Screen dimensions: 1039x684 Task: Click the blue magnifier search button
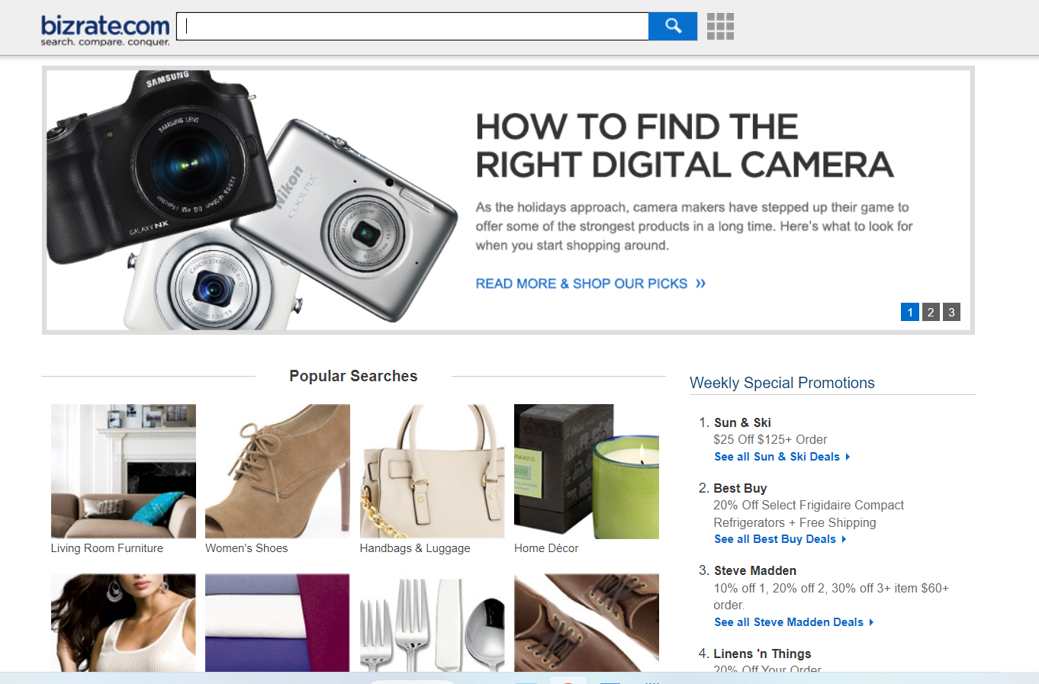[673, 26]
